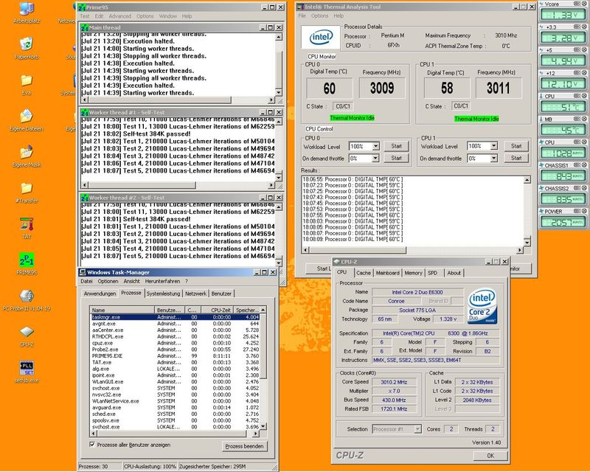
Task: Start CPU 1 workload in TAT
Action: coord(516,146)
